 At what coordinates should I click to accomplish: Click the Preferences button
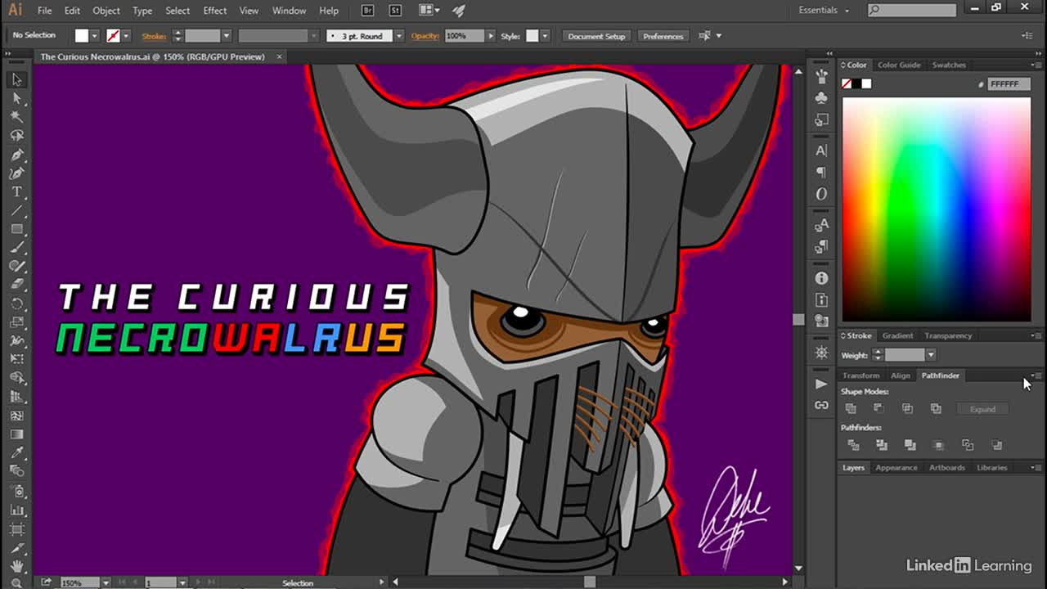click(x=663, y=36)
